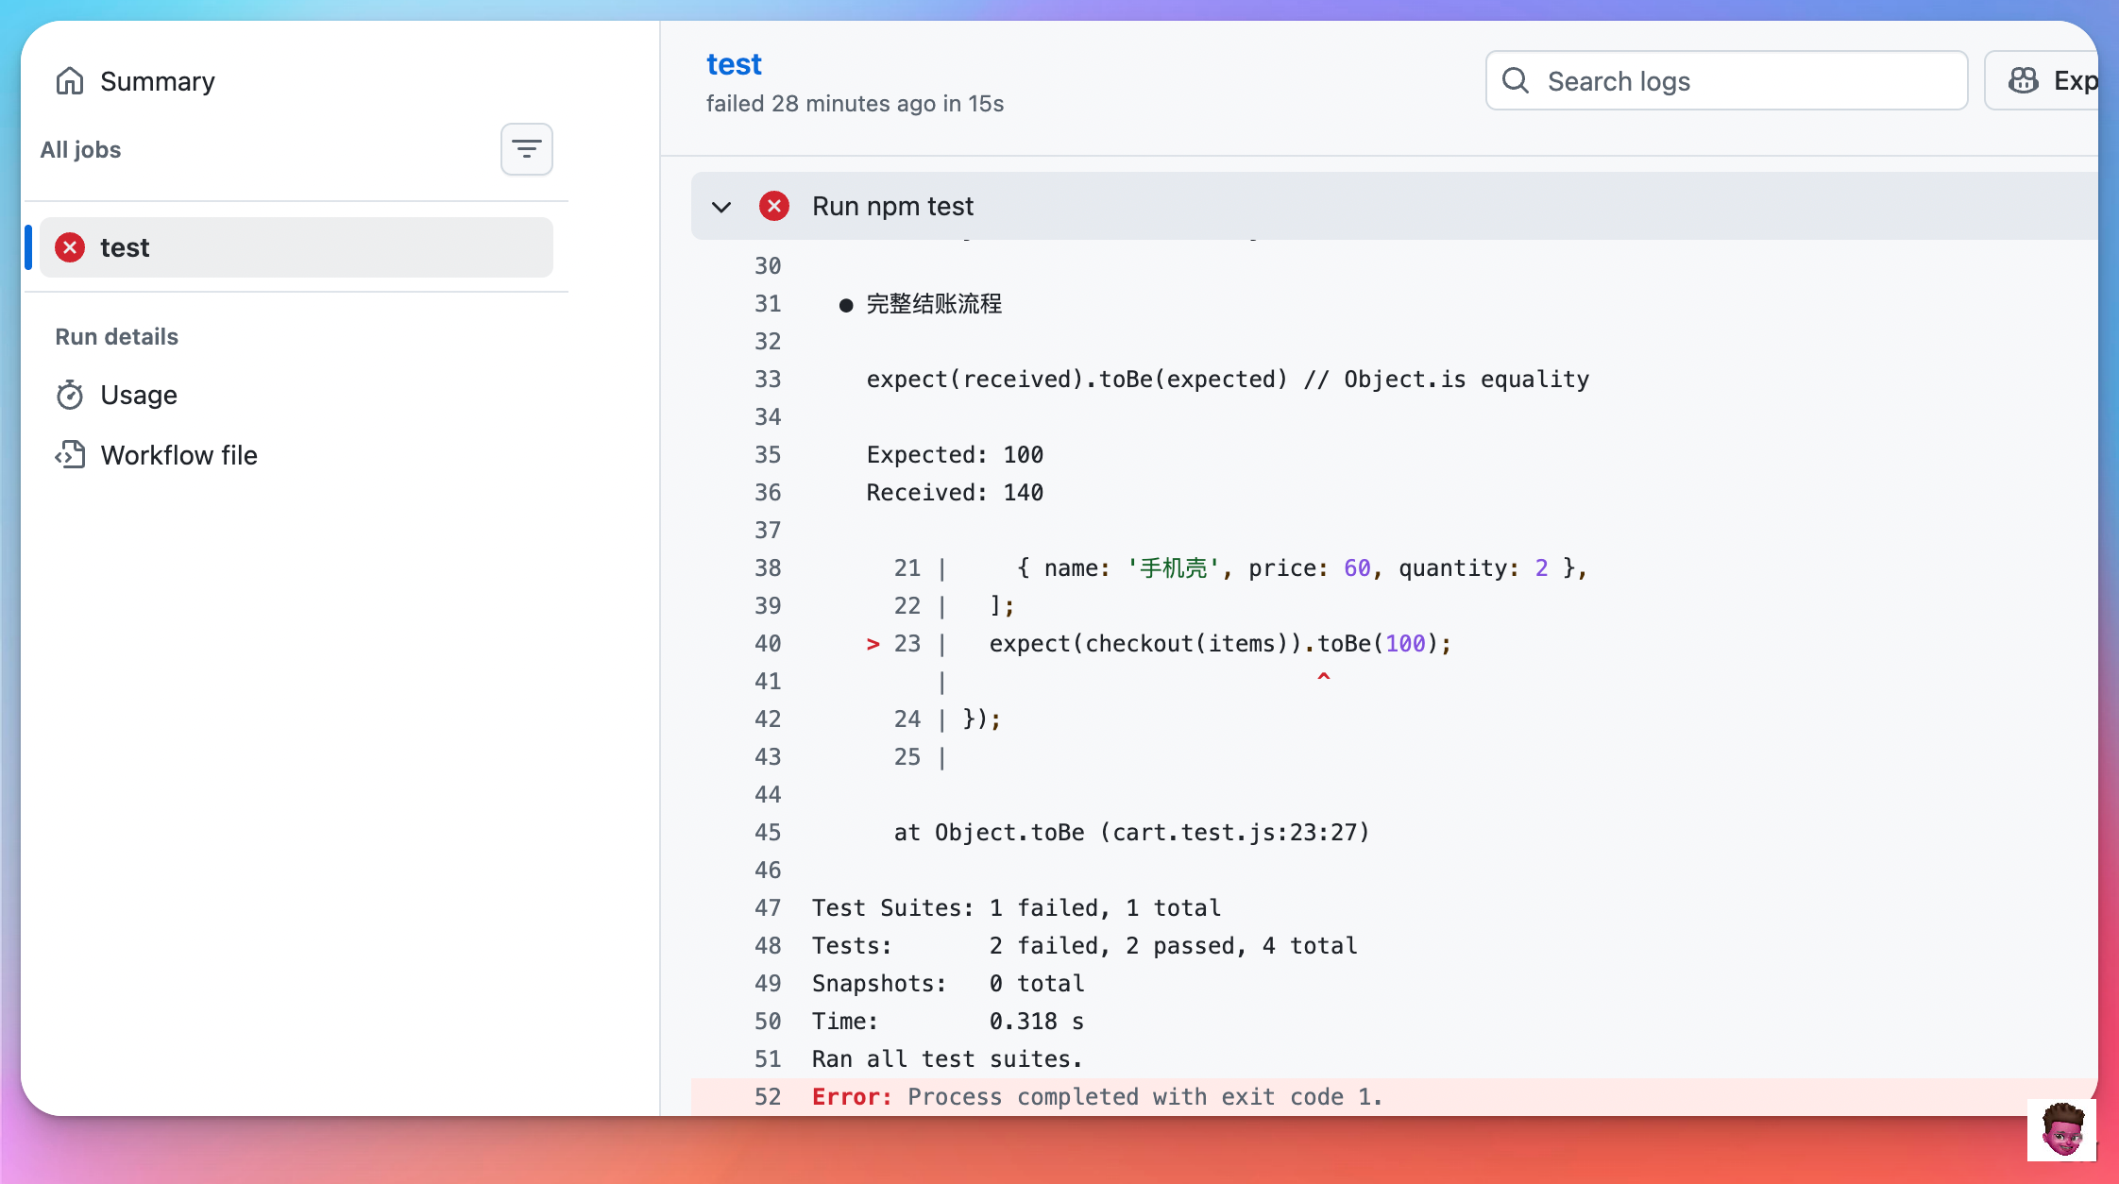Select log line number 31
Viewport: 2119px width, 1184px height.
(x=768, y=304)
